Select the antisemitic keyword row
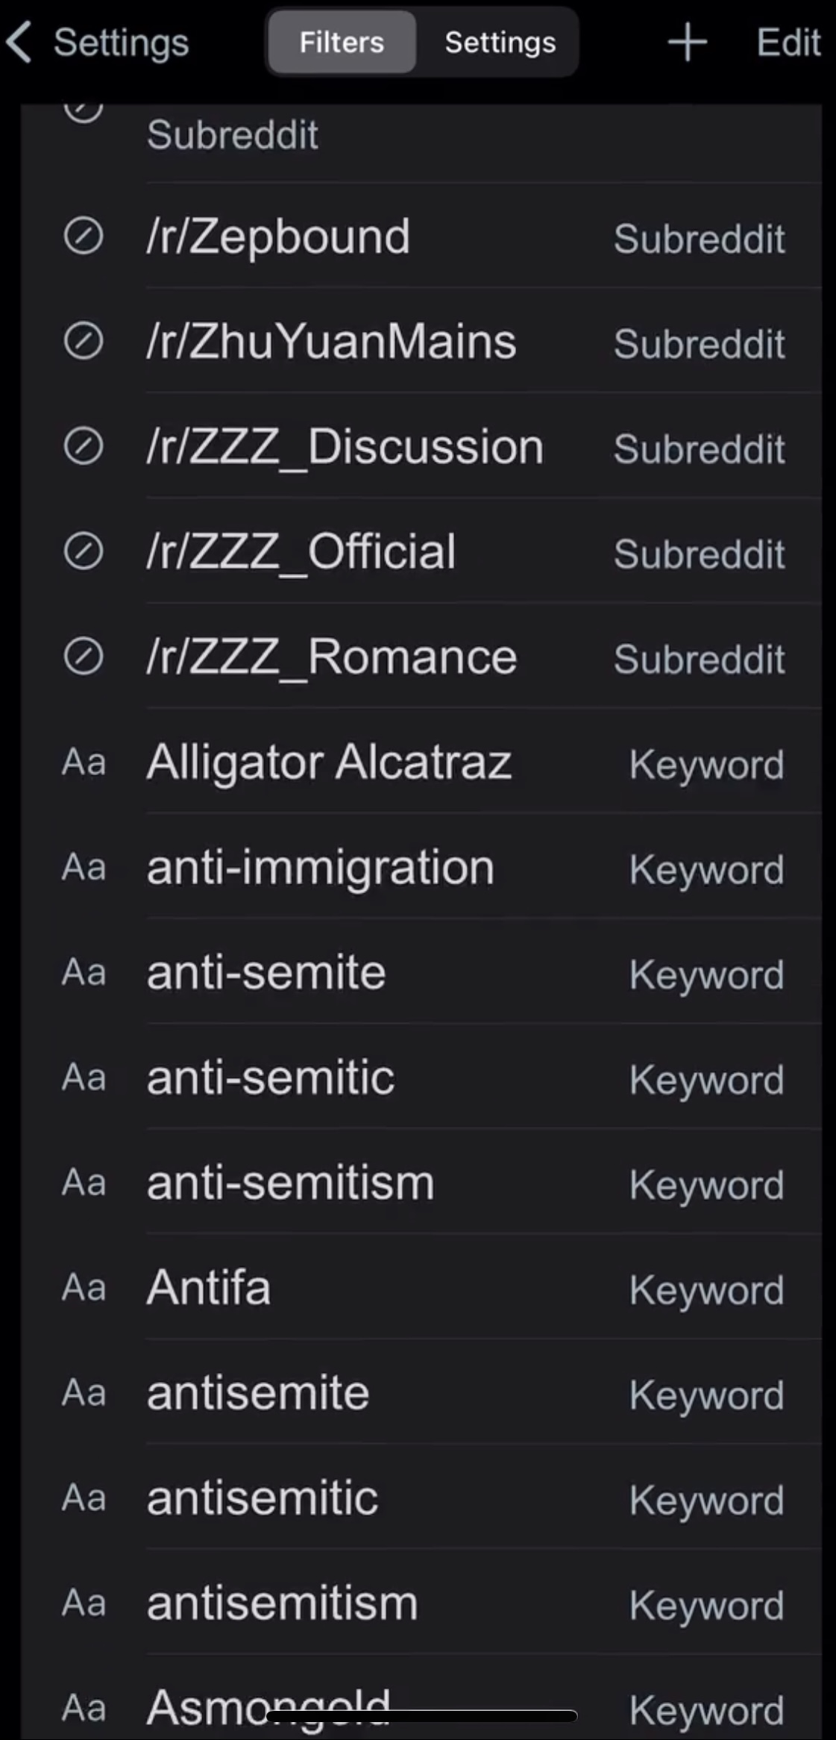836x1740 pixels. [x=421, y=1498]
